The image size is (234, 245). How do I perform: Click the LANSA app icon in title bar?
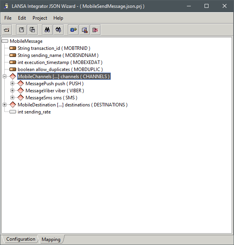(x=6, y=6)
